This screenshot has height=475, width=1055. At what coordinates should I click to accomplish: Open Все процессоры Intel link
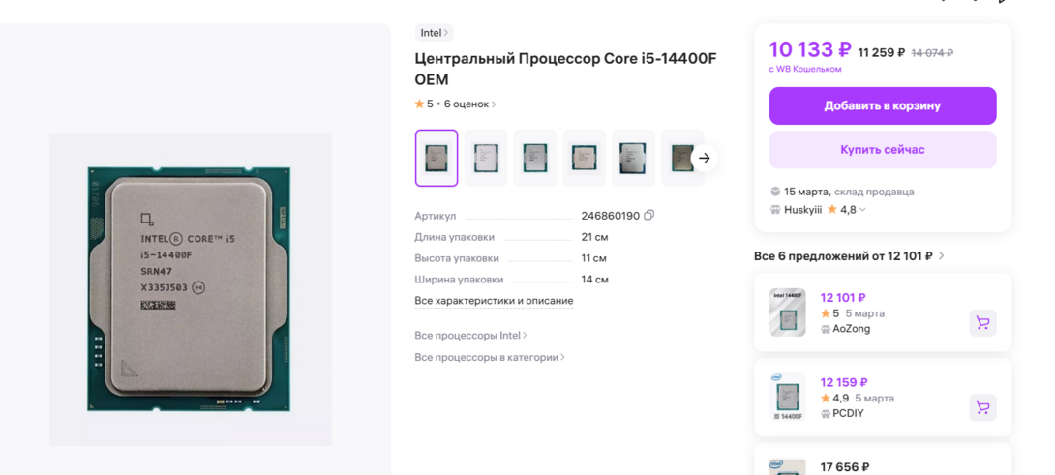[x=470, y=336]
